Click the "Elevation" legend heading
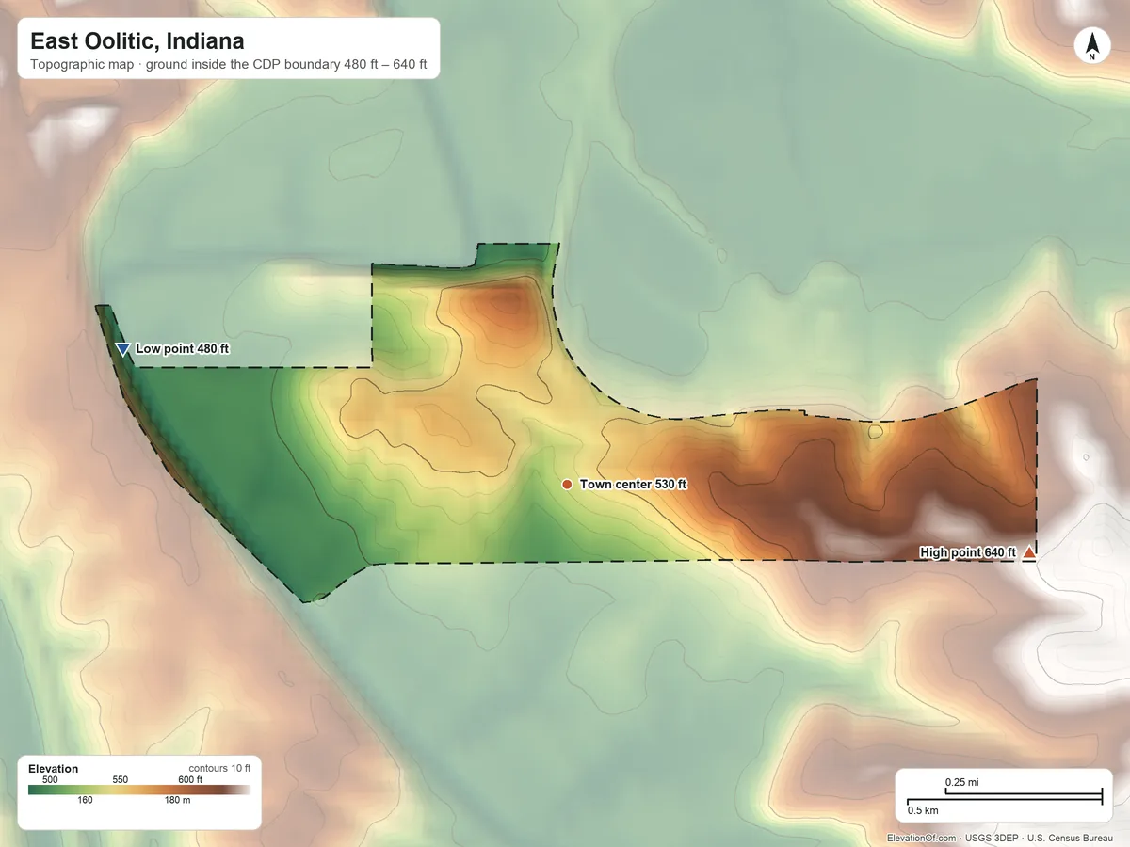This screenshot has width=1130, height=847. [54, 769]
